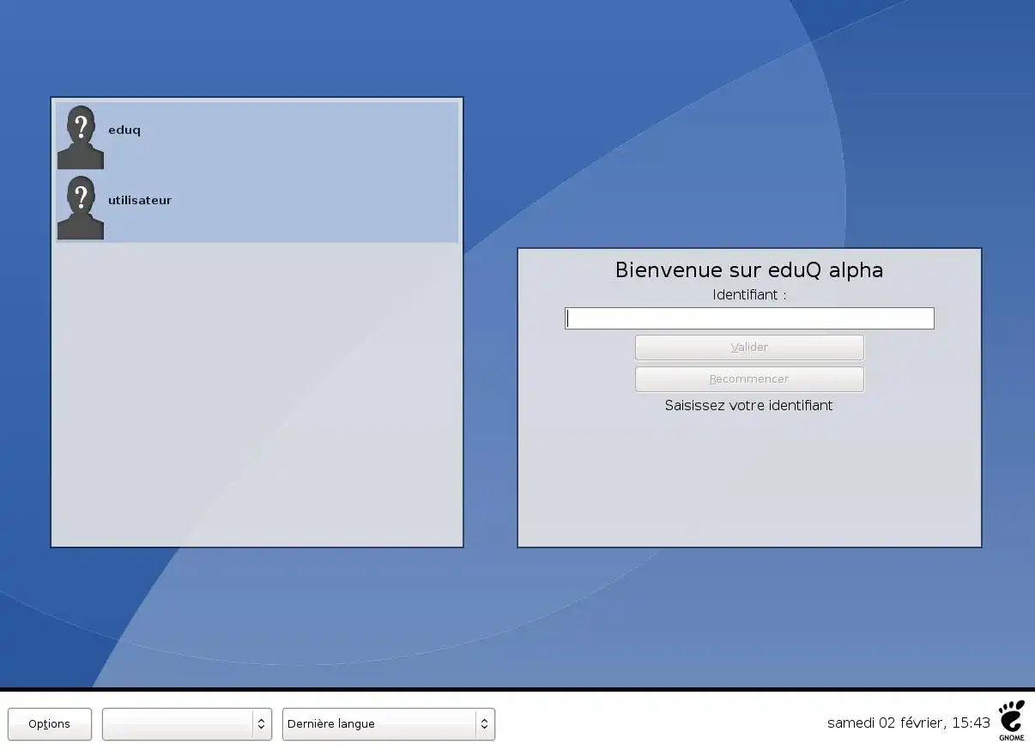Viewport: 1035px width, 750px height.
Task: Click into the Identifiant input field
Action: 749,318
